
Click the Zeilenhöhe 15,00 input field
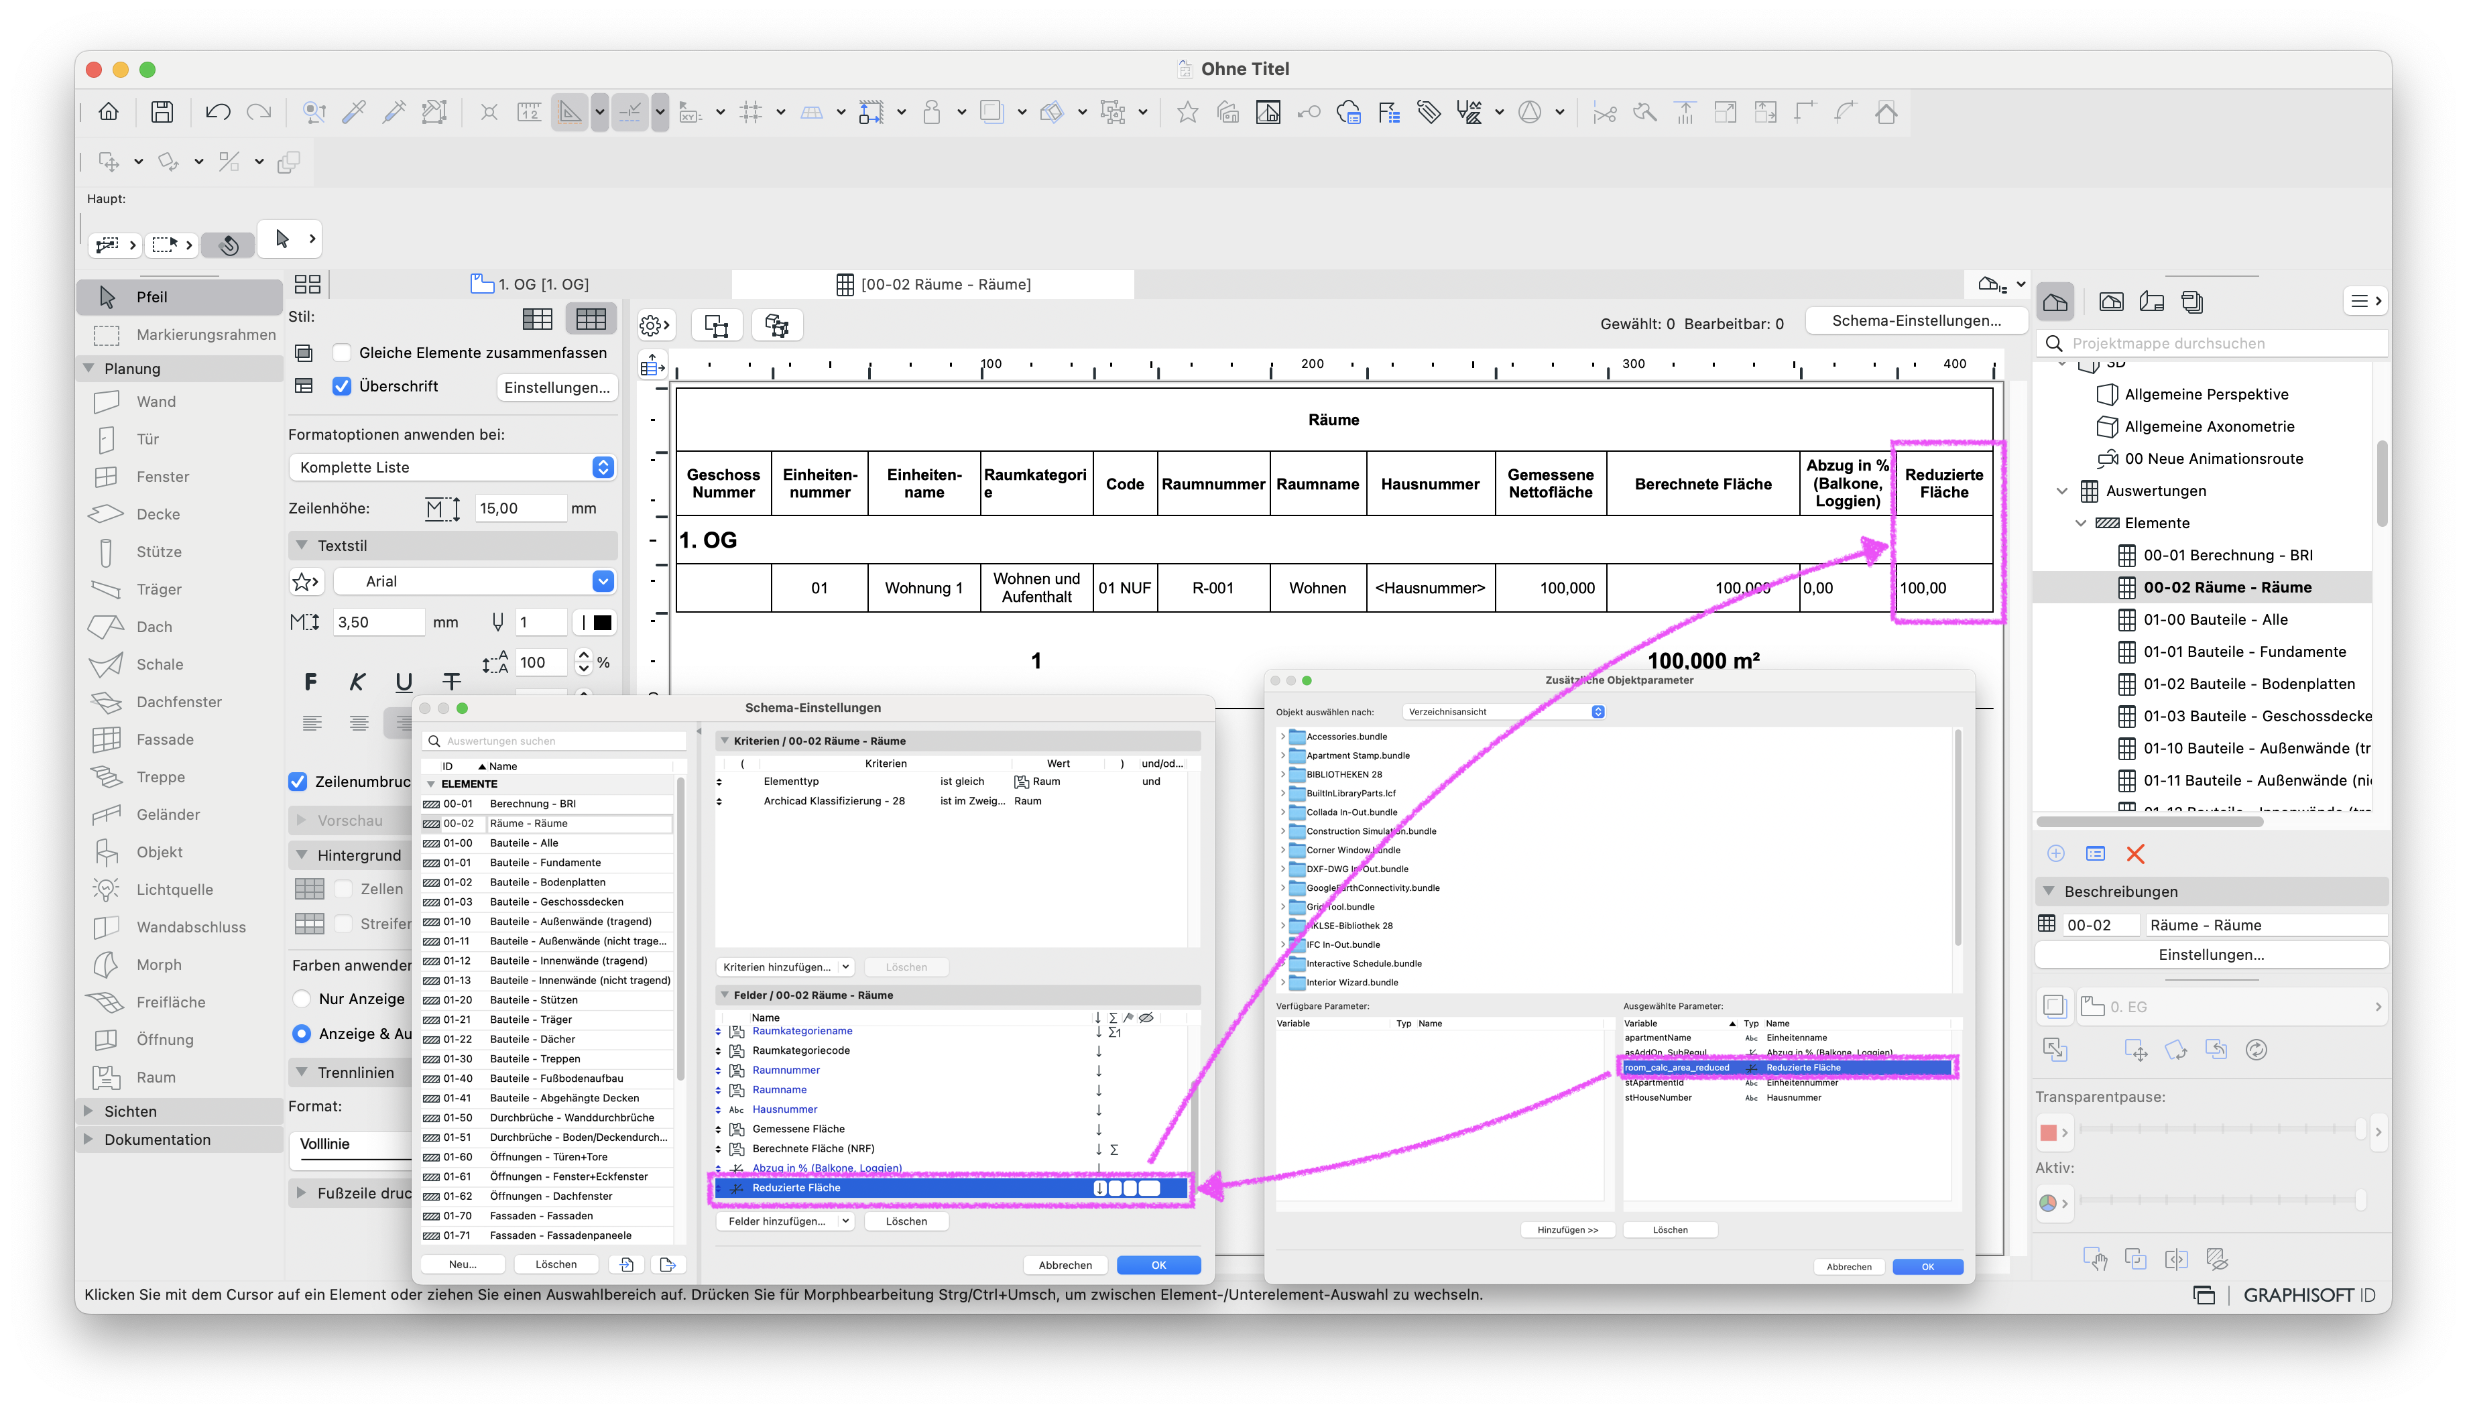click(x=521, y=509)
